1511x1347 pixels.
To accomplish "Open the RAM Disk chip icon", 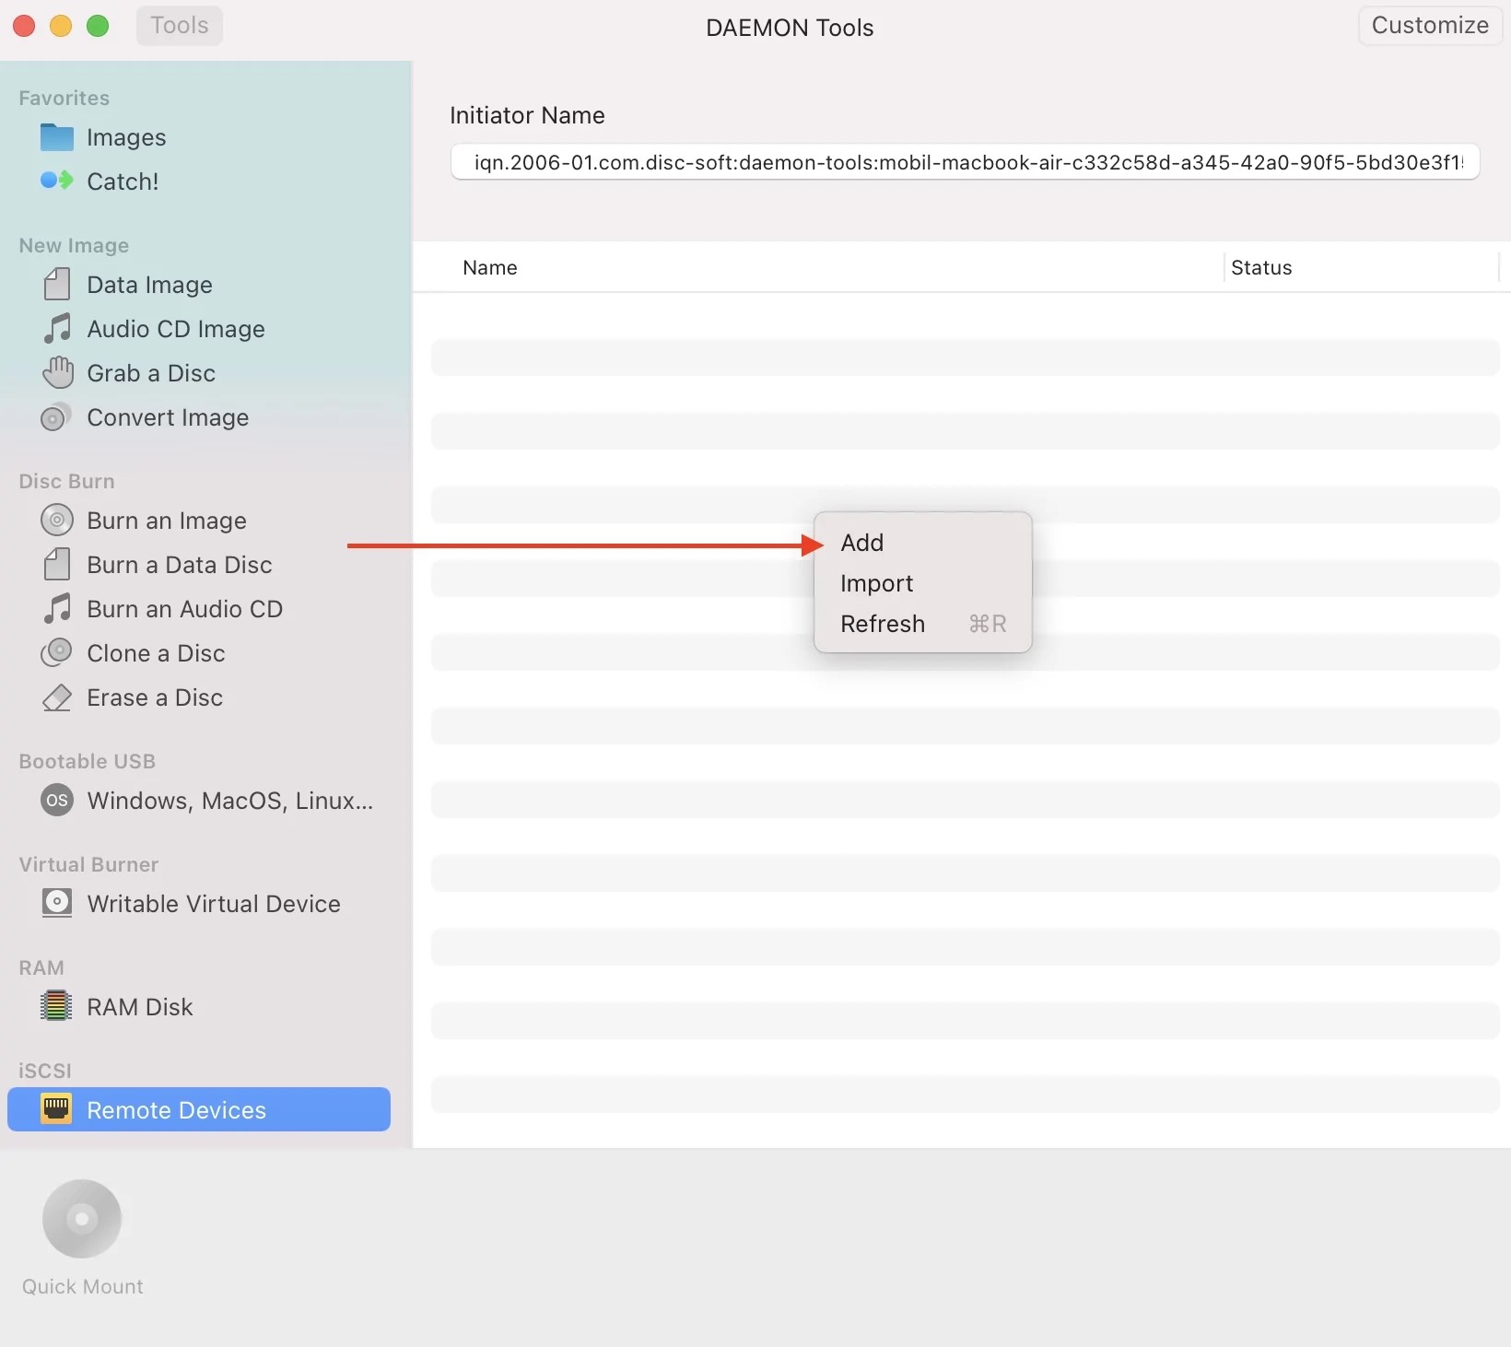I will coord(56,1006).
